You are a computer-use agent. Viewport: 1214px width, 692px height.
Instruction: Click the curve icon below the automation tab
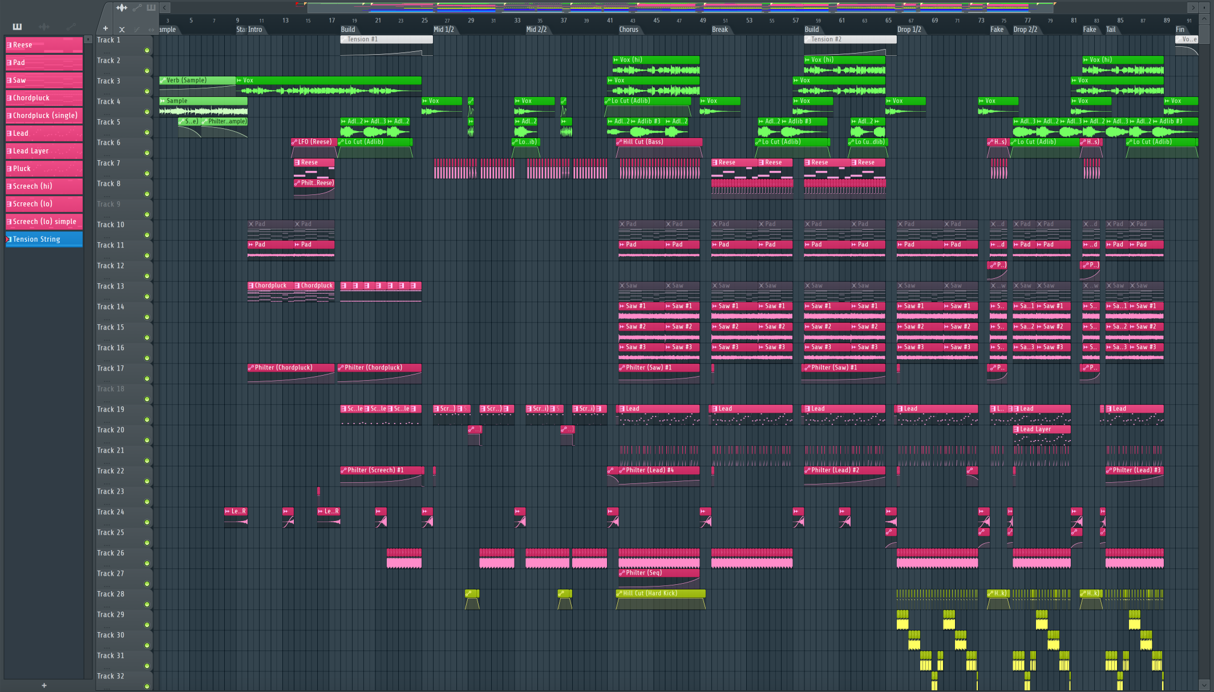click(x=137, y=29)
